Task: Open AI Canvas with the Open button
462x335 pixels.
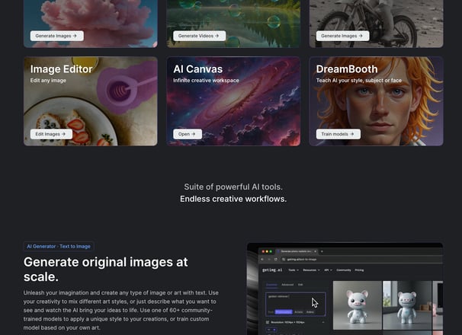Action: 188,134
